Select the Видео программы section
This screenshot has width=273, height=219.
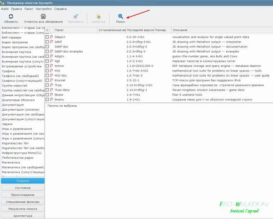coord(15,42)
